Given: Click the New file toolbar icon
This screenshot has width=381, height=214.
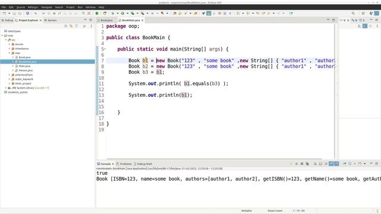Looking at the screenshot, I should click(x=4, y=13).
